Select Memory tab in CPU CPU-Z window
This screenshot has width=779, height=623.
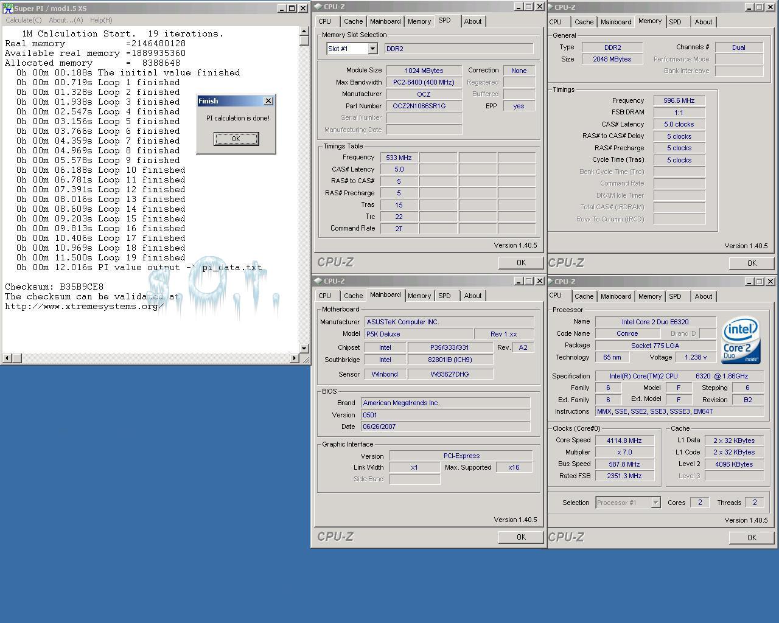coord(650,296)
